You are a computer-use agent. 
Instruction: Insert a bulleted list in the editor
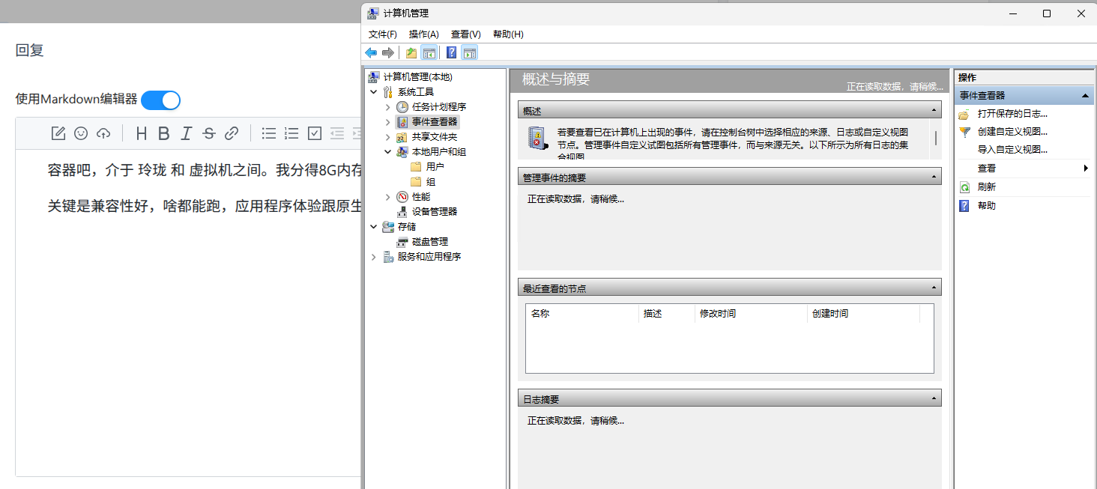pos(269,133)
